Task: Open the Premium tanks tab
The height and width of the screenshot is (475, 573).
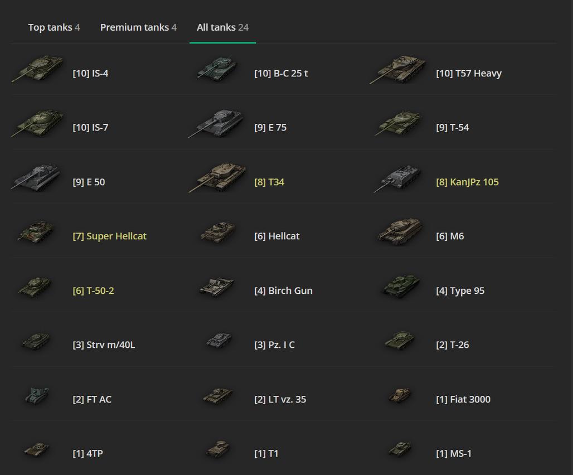Action: coord(138,27)
